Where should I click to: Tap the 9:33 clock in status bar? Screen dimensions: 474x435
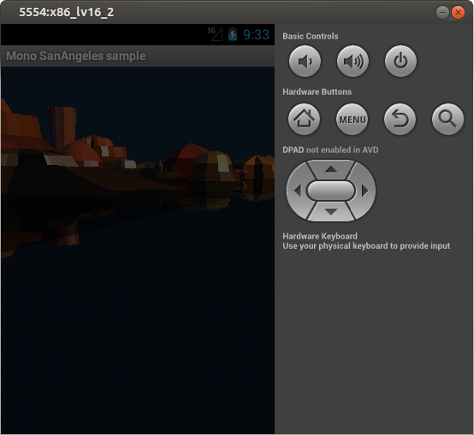click(x=256, y=35)
